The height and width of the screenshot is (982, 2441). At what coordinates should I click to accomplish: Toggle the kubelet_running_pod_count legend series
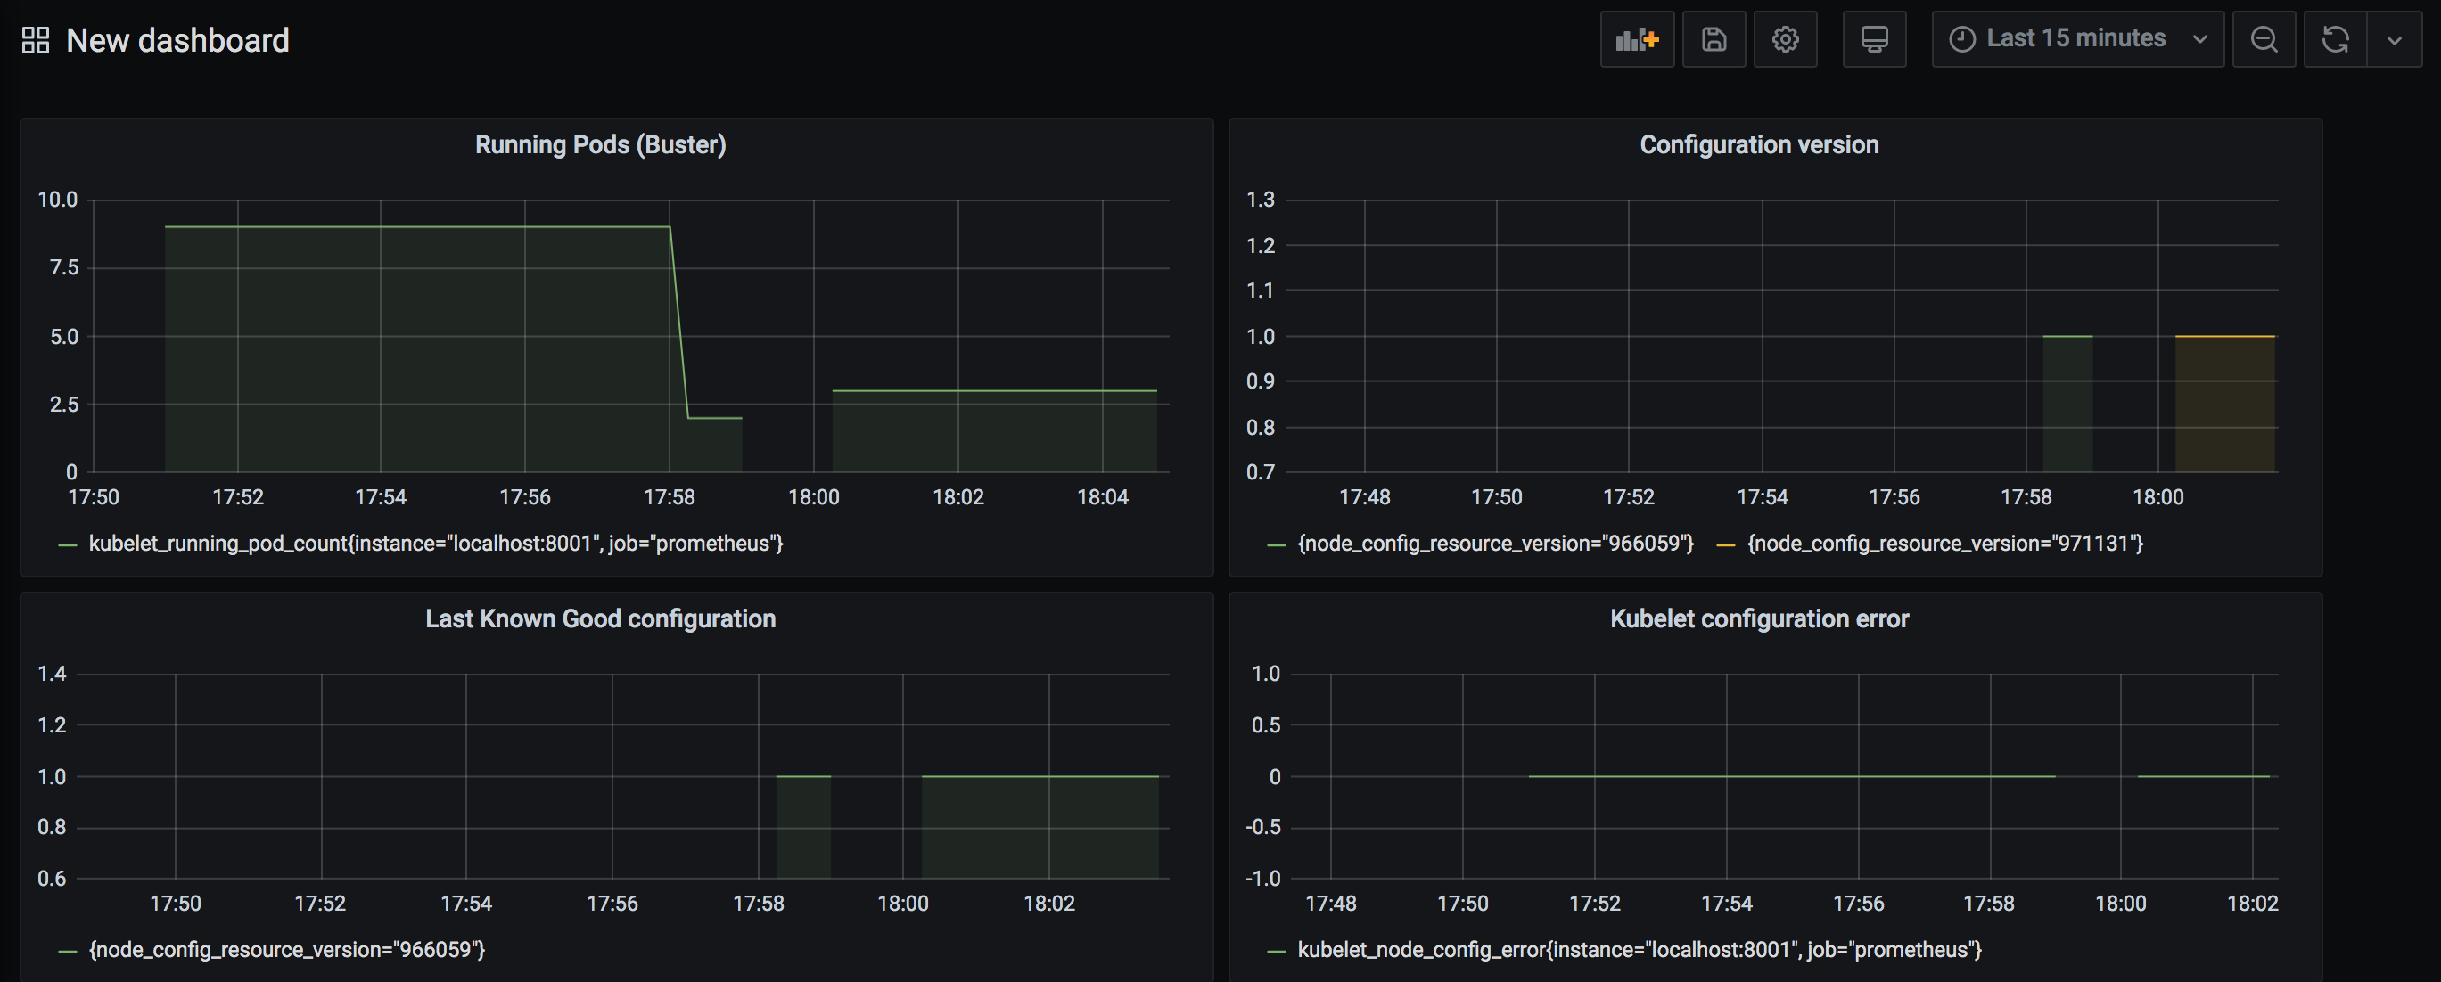pos(435,544)
